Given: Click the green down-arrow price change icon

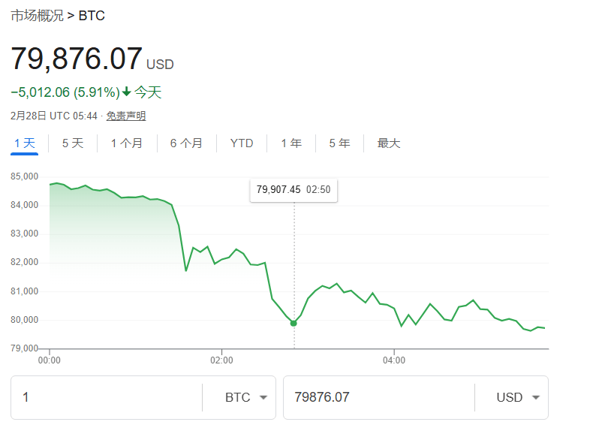Looking at the screenshot, I should click(x=127, y=92).
